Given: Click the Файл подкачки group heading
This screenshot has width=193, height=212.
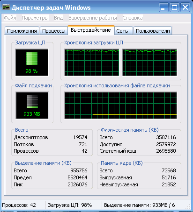Looking at the screenshot, I should (x=33, y=85).
